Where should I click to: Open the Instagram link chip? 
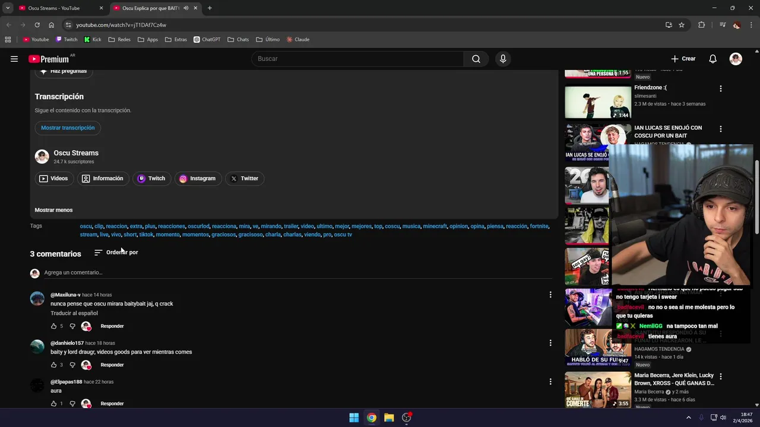pos(198,179)
